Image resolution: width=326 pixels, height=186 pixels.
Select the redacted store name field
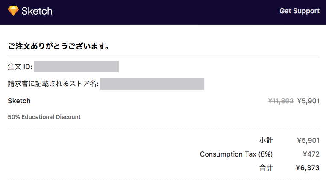point(152,84)
